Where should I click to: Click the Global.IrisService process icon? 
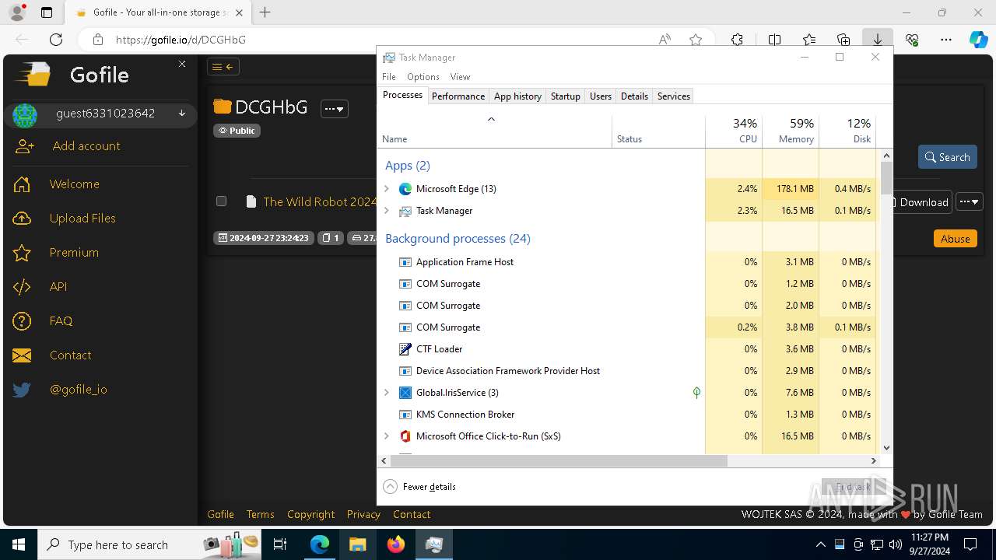pos(405,393)
